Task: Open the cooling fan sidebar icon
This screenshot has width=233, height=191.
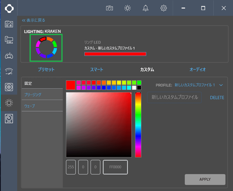Action: pos(9,87)
